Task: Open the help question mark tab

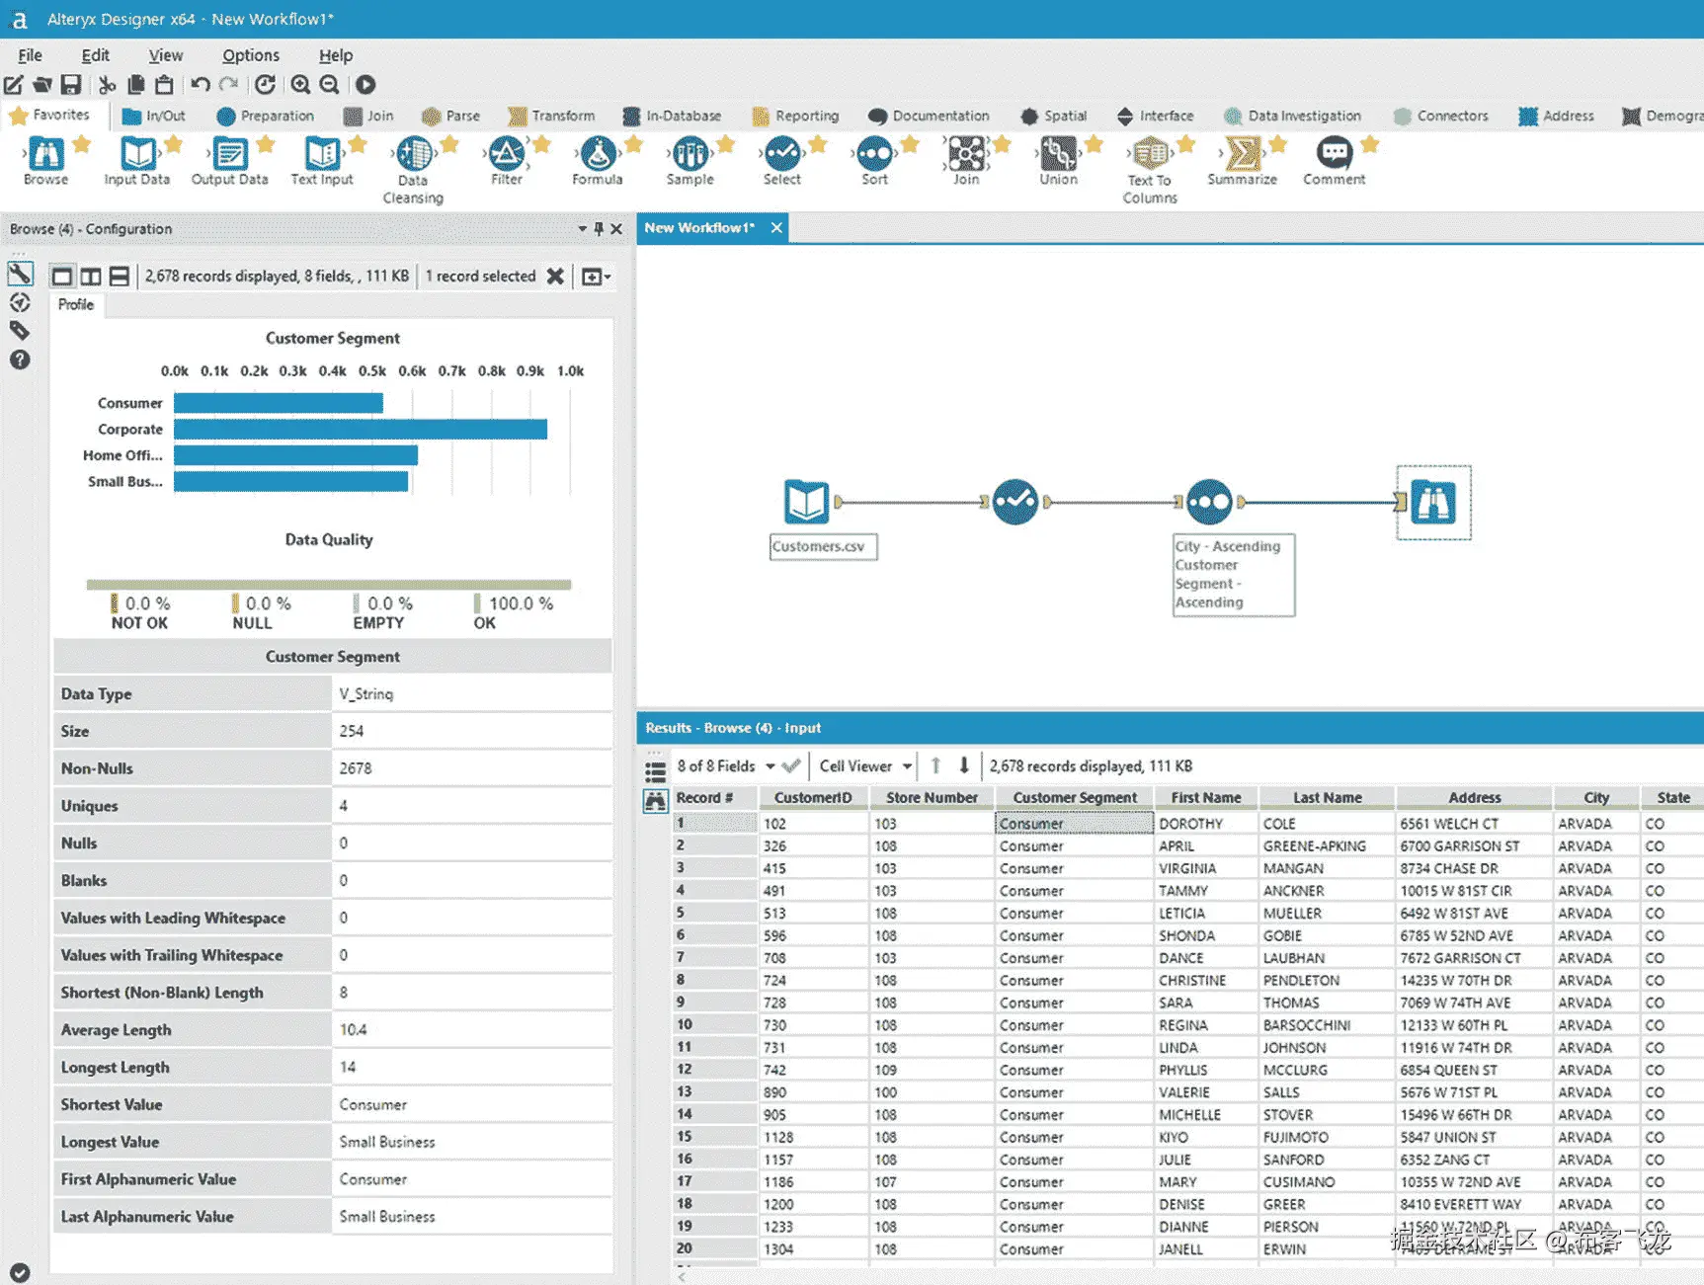Action: click(x=20, y=360)
